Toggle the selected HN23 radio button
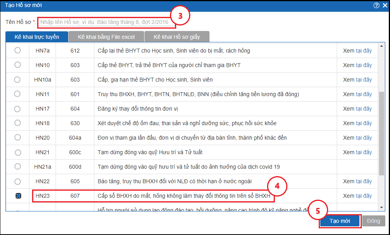390x235 pixels. pos(18,196)
